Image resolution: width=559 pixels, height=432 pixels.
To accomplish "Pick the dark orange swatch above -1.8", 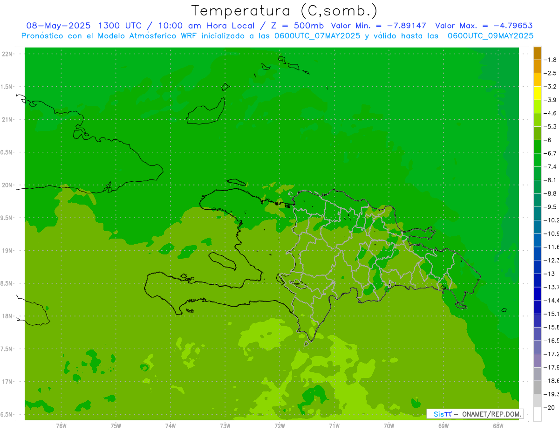I will 537,53.
